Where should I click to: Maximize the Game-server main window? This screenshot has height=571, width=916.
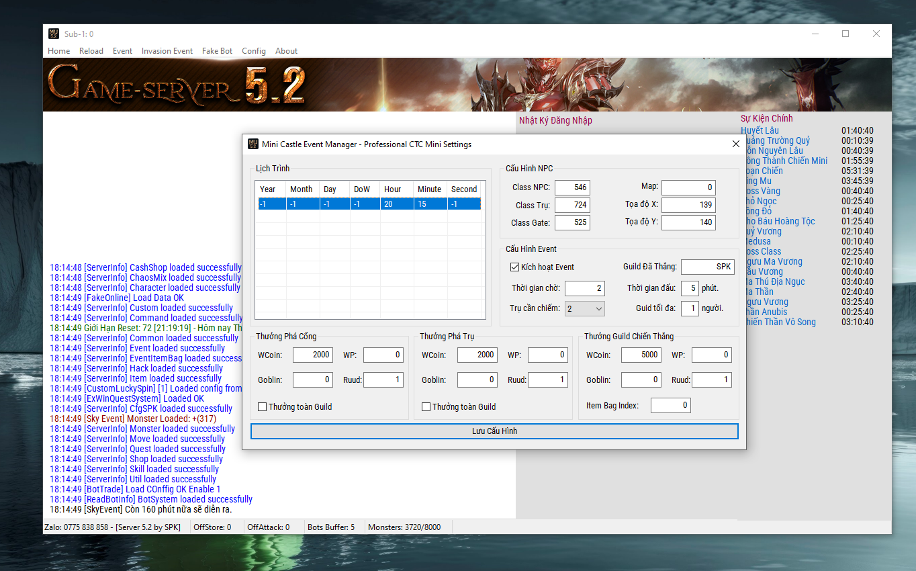pos(845,34)
